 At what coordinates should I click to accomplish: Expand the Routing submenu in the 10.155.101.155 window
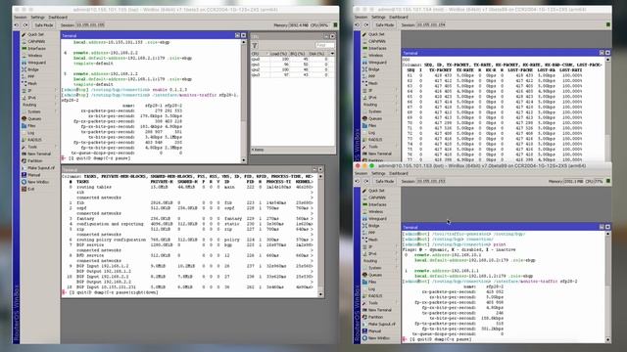38,105
